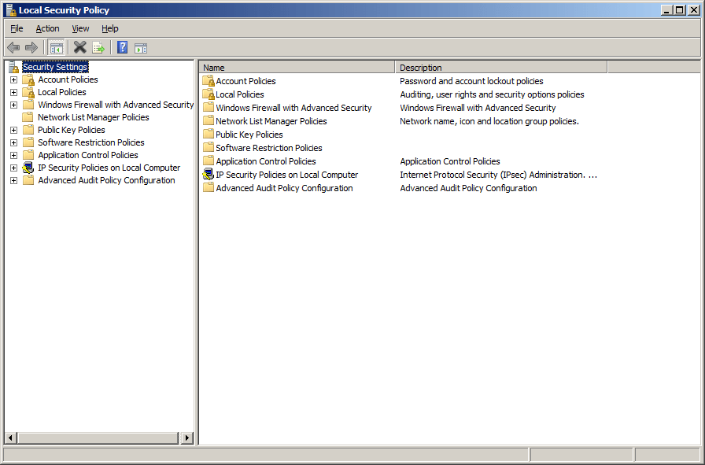Expand Windows Firewall with Advanced Security node
705x465 pixels.
point(14,105)
